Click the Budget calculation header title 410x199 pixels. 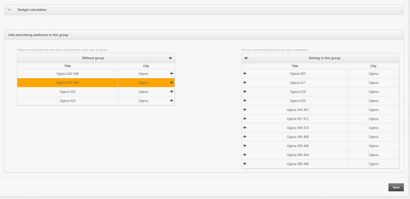pos(32,10)
